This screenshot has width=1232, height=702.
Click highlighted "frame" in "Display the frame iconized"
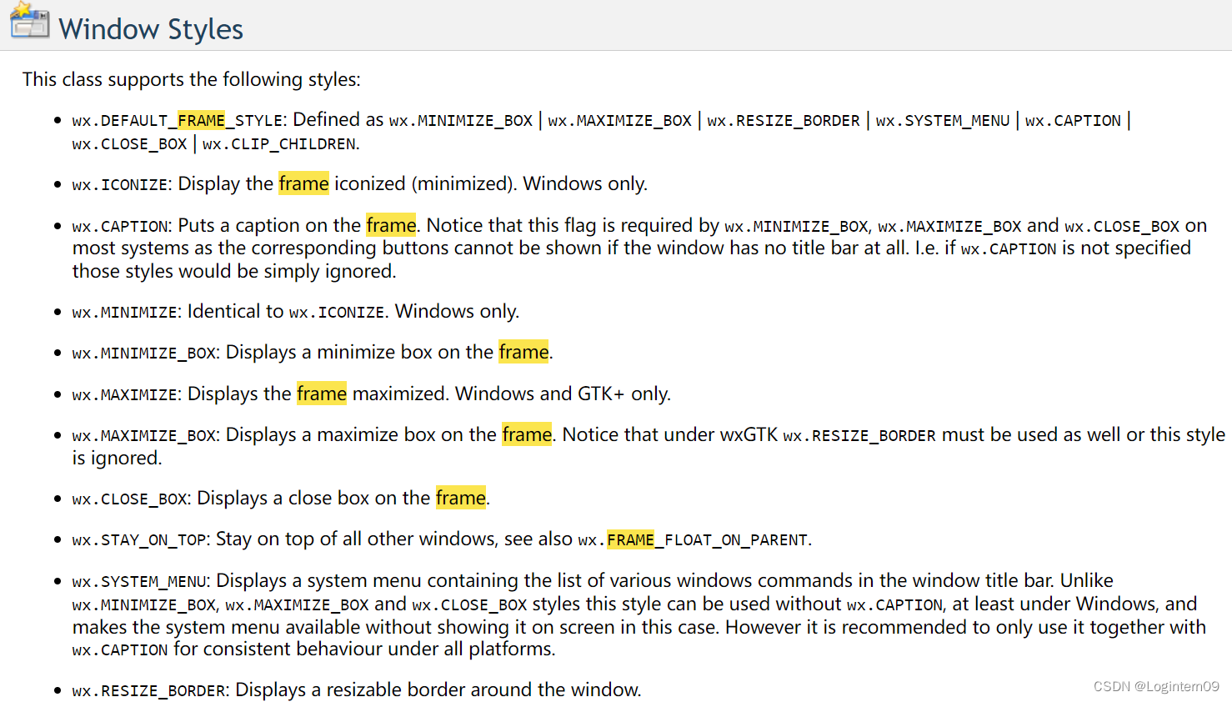(x=303, y=183)
